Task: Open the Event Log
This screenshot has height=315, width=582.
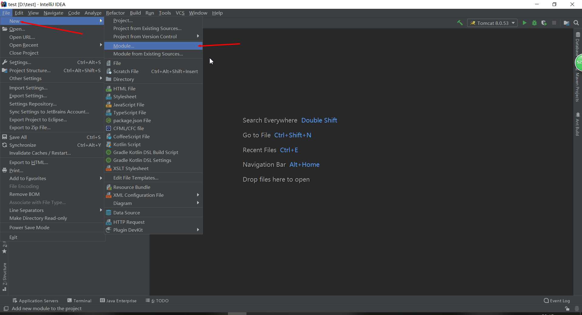Action: [x=557, y=300]
